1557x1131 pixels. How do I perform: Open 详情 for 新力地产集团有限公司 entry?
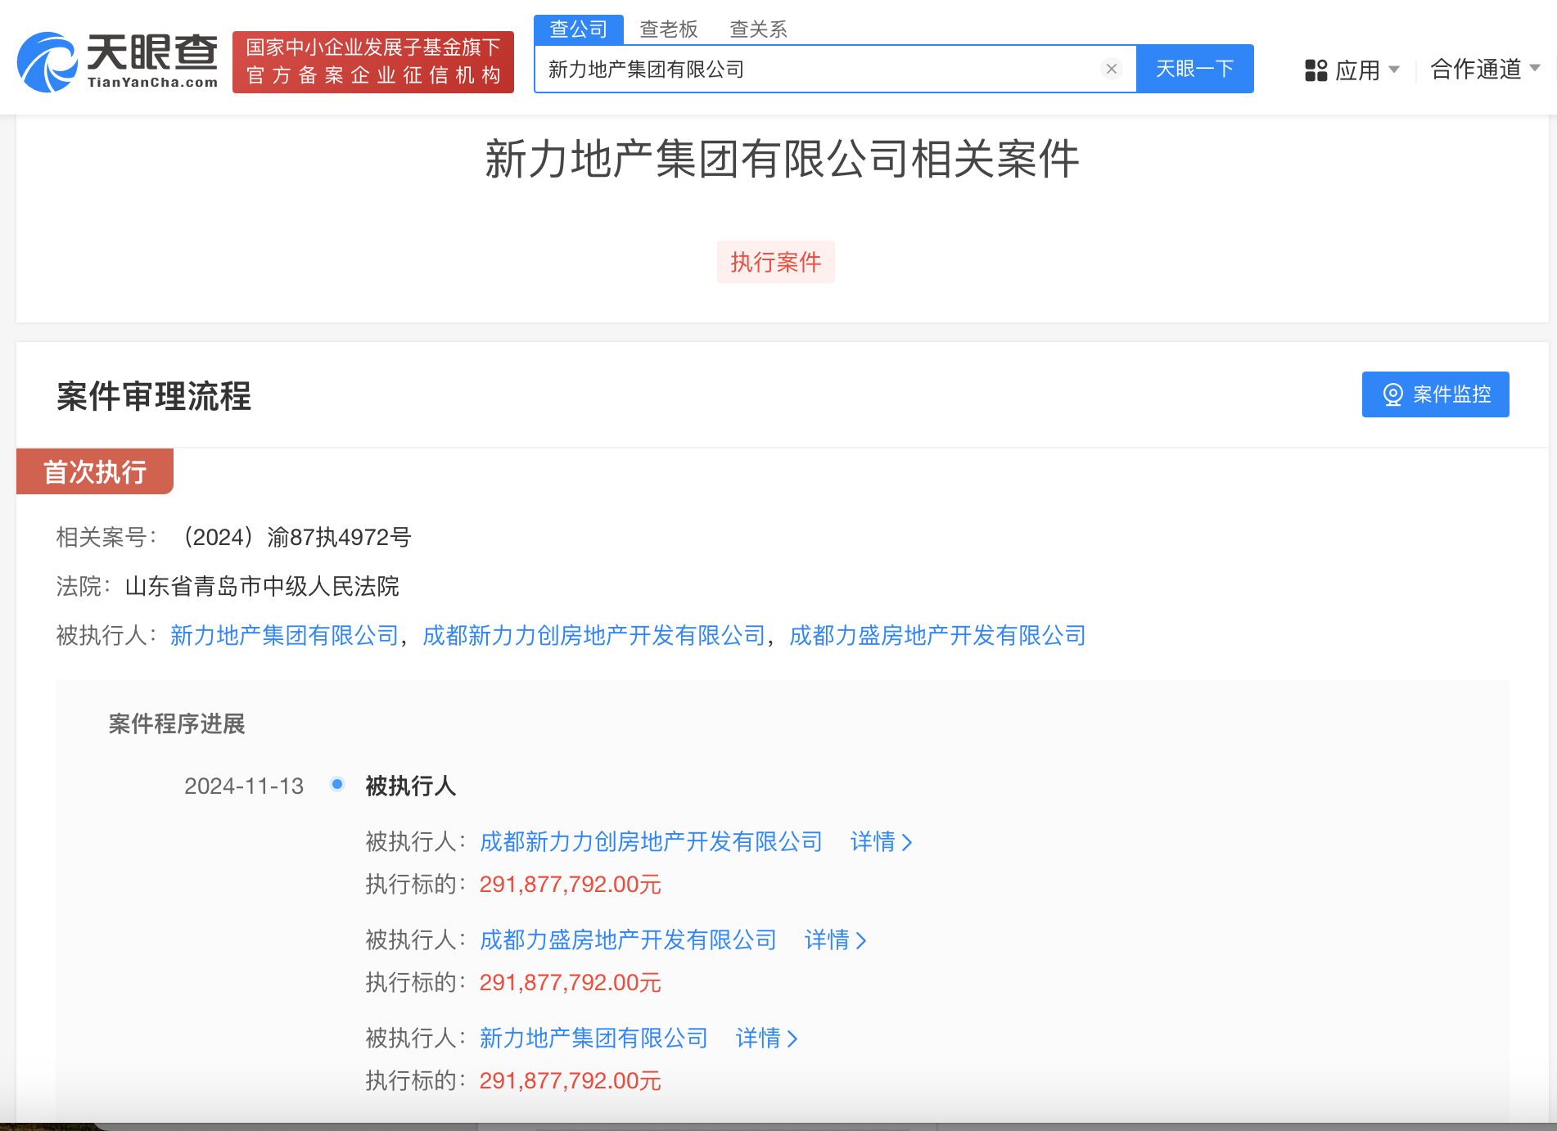click(766, 1038)
